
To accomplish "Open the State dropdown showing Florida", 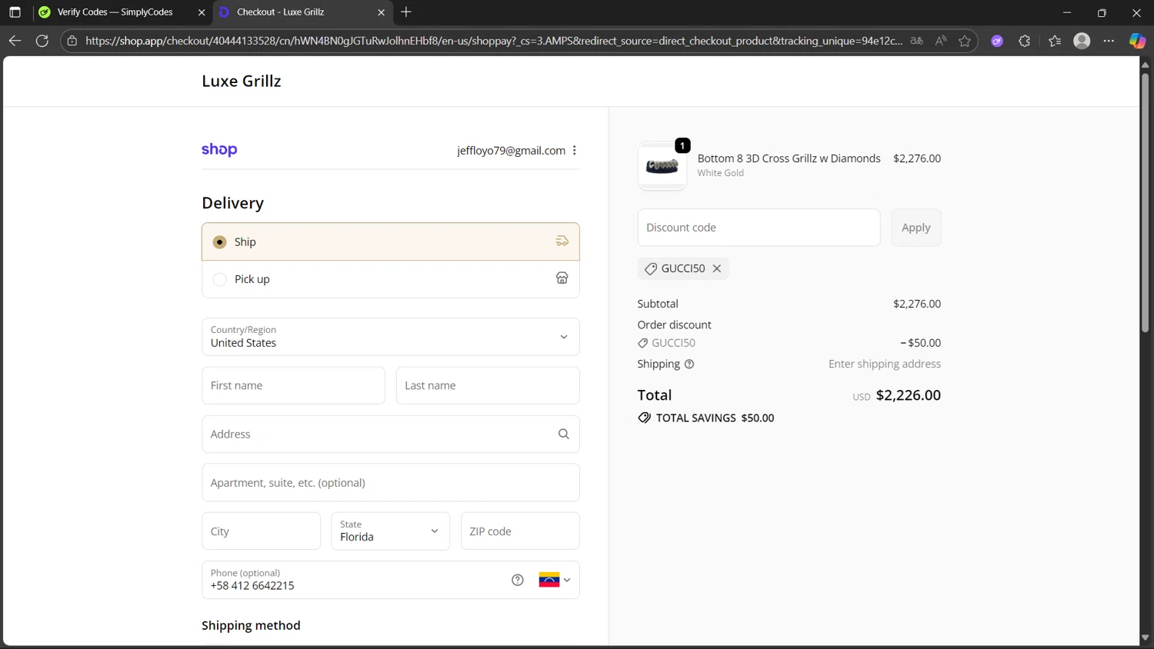I will [391, 531].
